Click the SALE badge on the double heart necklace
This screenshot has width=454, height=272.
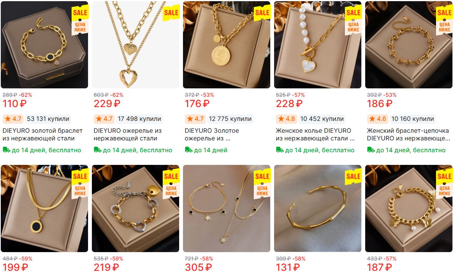171,13
